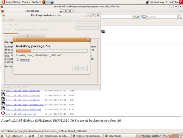Image resolution: width=183 pixels, height=138 pixels.
Task: Click the Firefox throbber activity icon
Action: (x=181, y=11)
